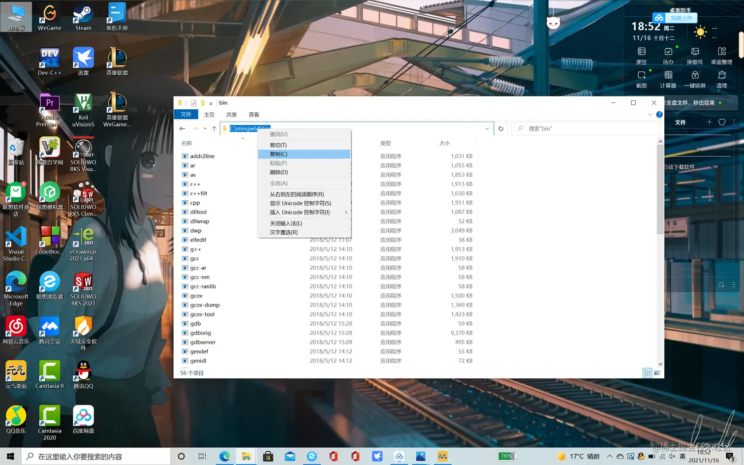Open the Steam desktop icon
This screenshot has width=744, height=465.
[x=83, y=17]
